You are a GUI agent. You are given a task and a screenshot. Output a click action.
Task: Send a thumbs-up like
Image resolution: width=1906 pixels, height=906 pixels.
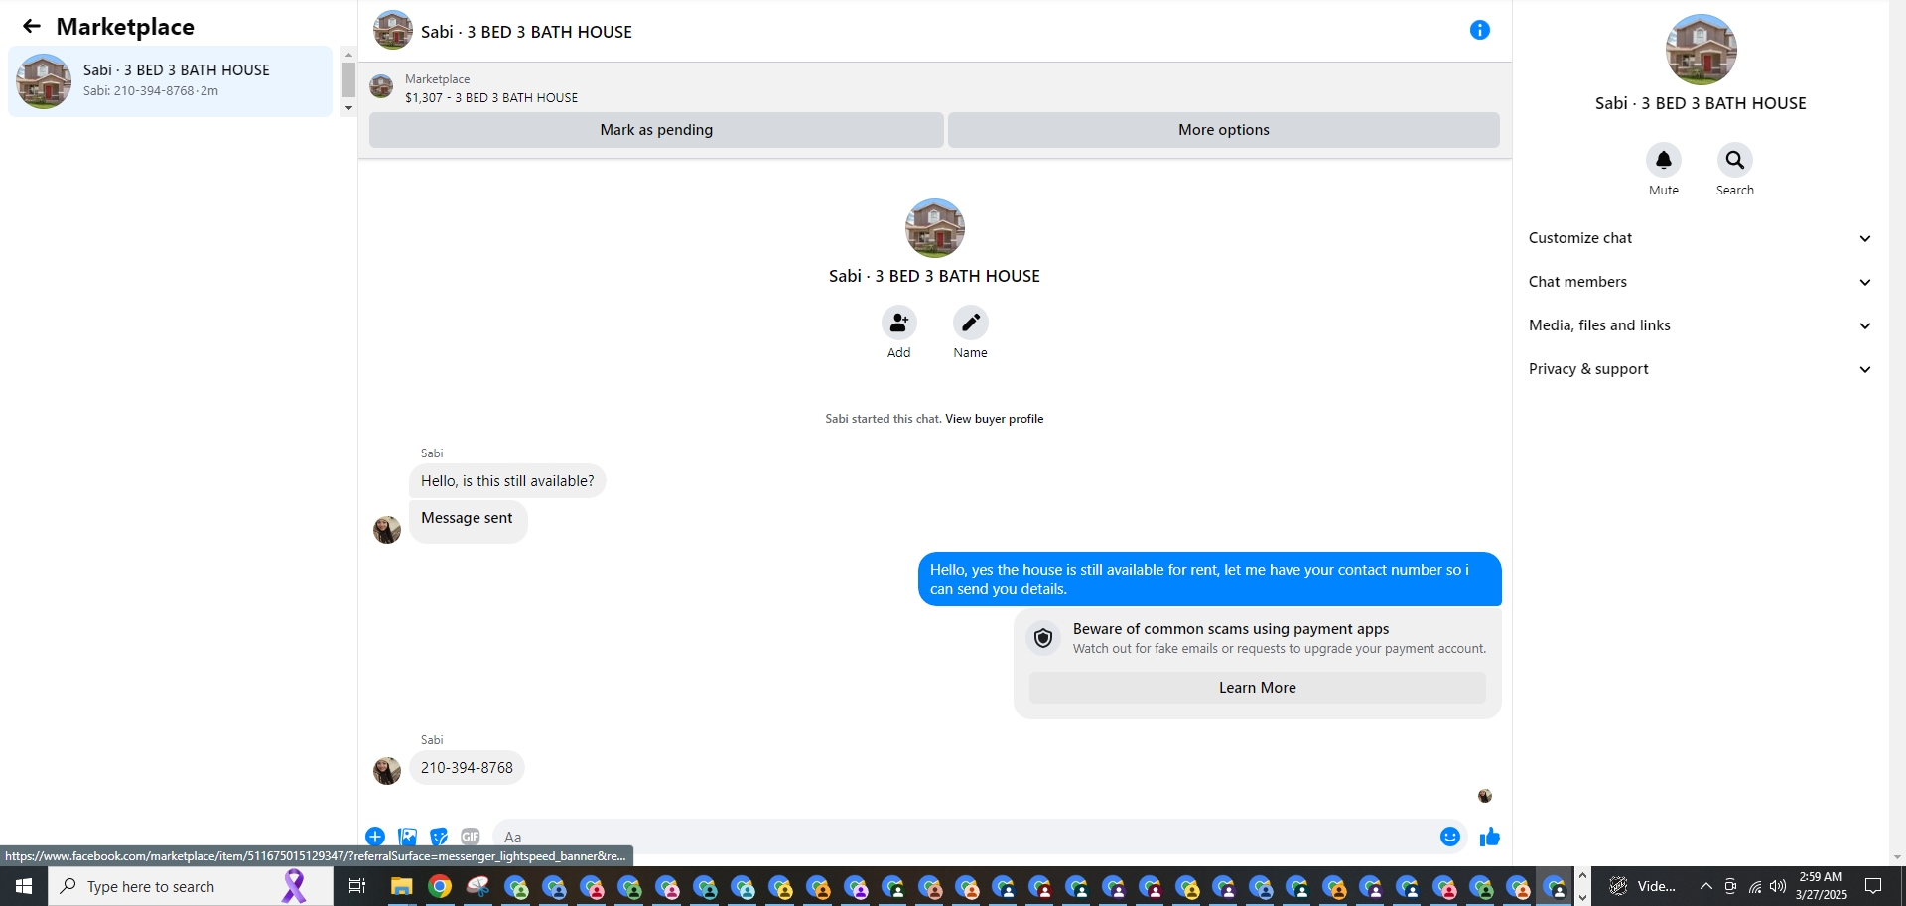[x=1489, y=837]
